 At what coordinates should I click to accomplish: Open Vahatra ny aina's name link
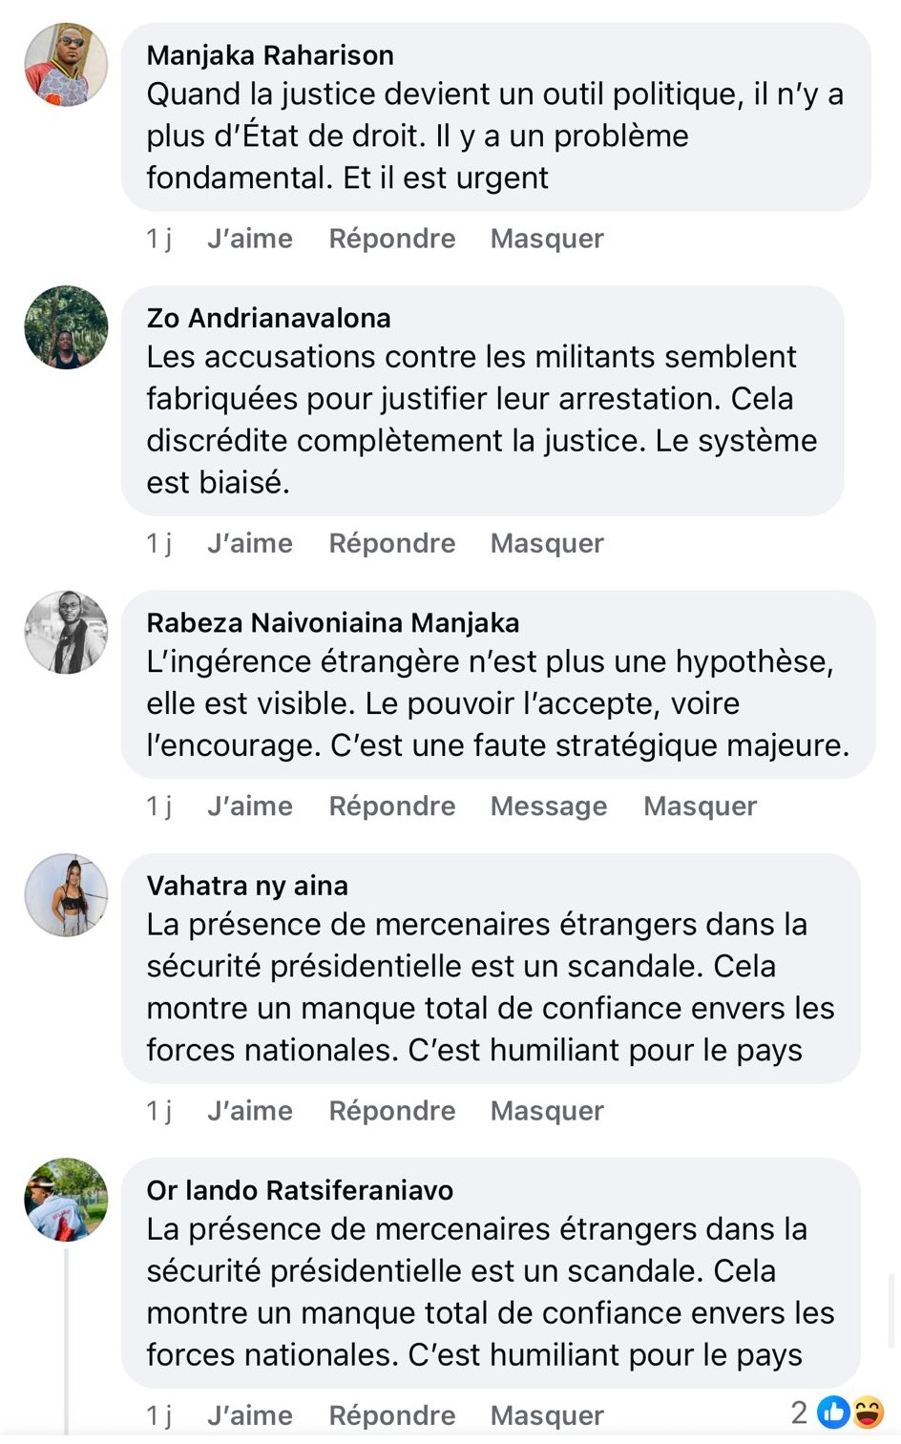247,886
